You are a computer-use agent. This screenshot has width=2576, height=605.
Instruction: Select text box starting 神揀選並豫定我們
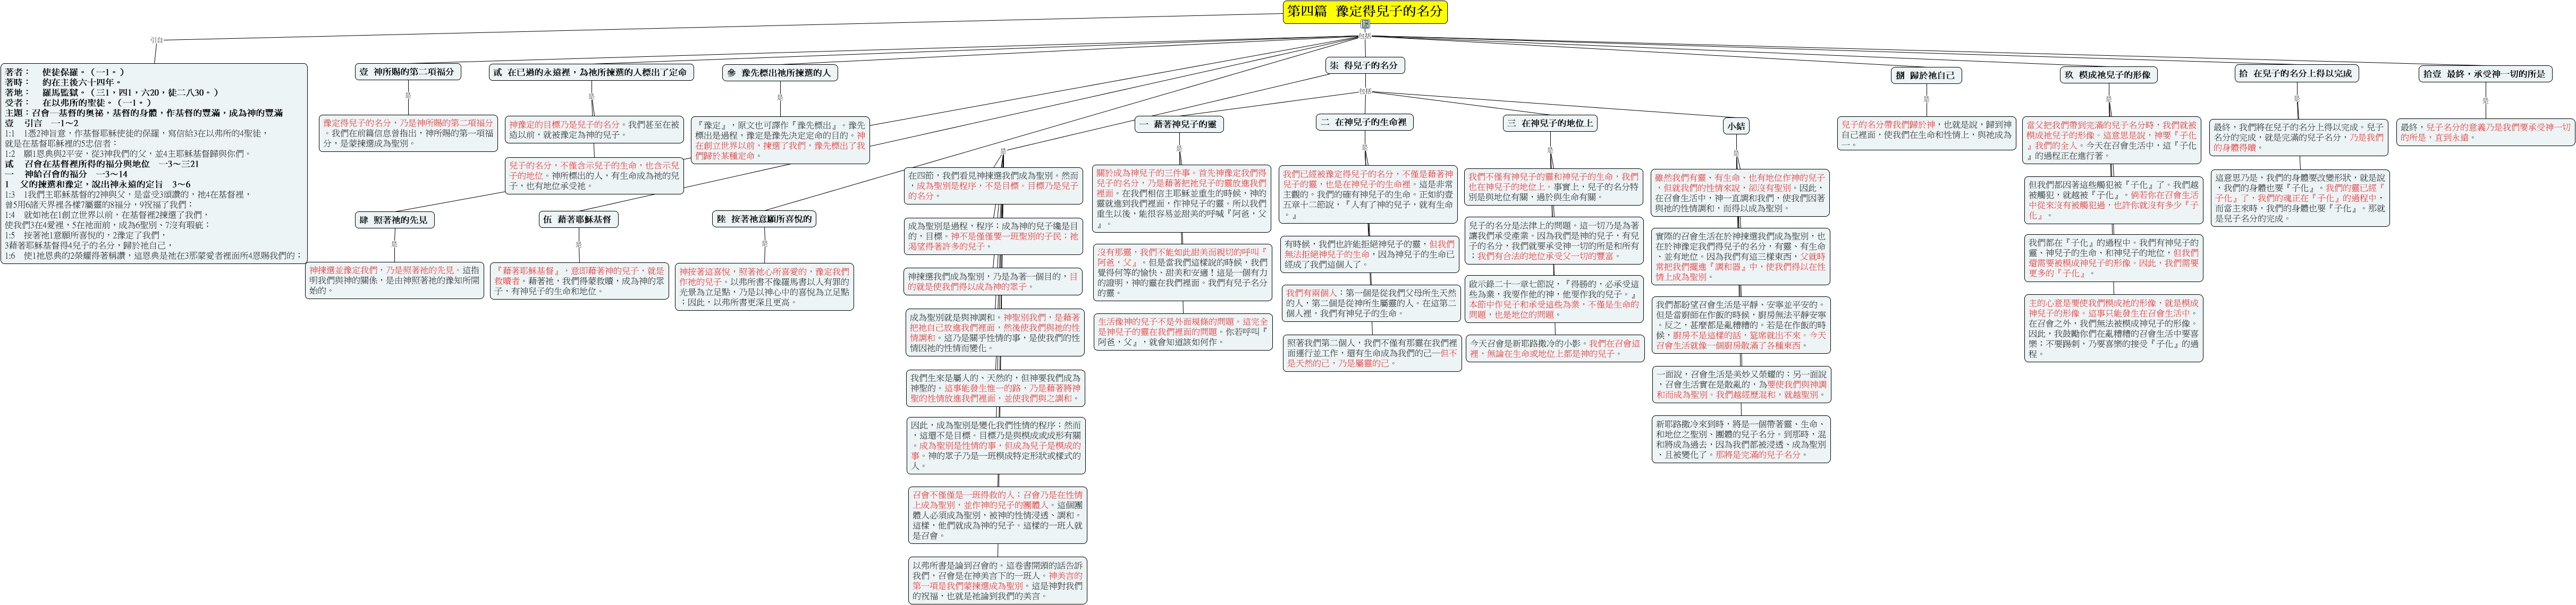click(x=394, y=281)
